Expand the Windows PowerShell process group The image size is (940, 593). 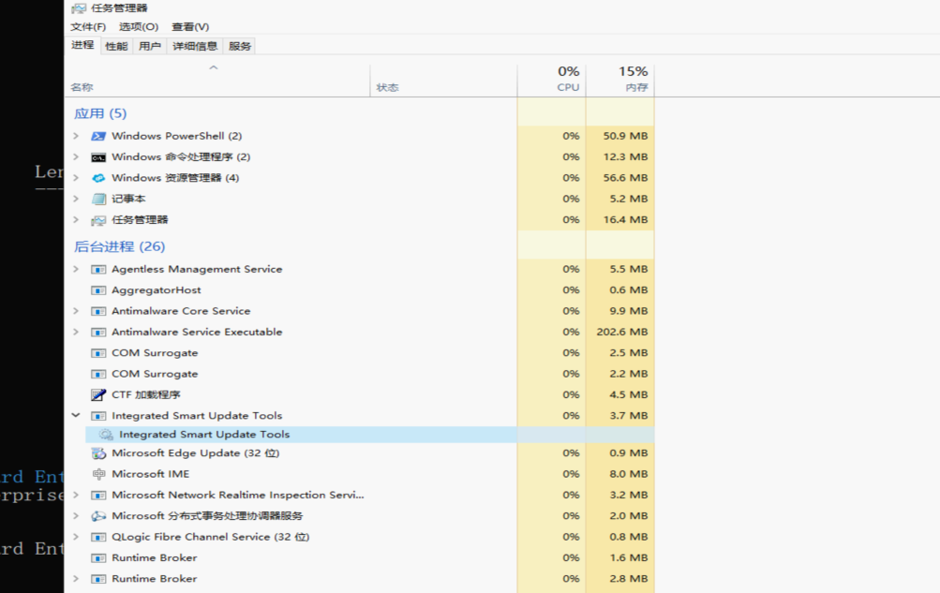click(x=76, y=136)
